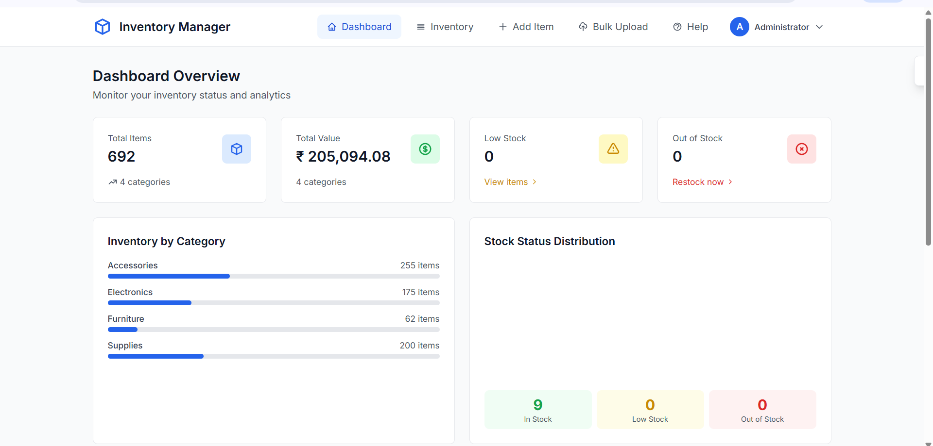Select the green In Stock tile
Screen dimensions: 933x446
[538, 410]
